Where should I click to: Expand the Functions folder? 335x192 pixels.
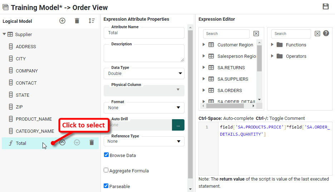pyautogui.click(x=272, y=45)
